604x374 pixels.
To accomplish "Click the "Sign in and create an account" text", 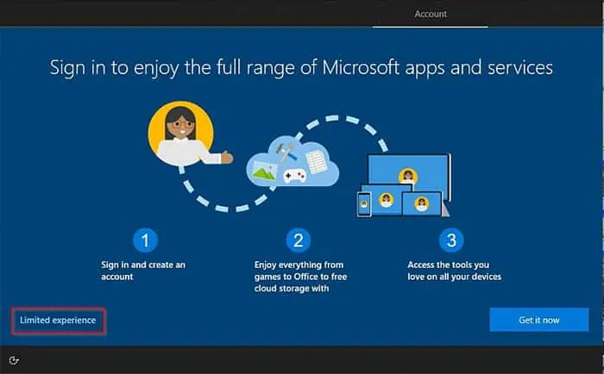I will pos(143,271).
